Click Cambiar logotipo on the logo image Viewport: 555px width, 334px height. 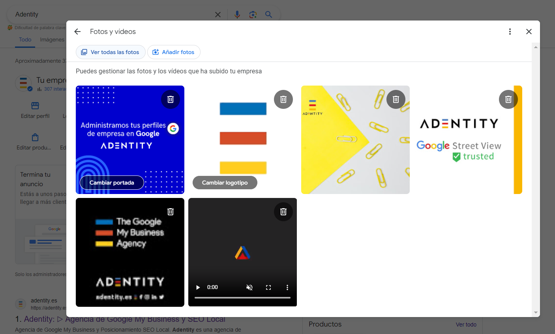(x=225, y=183)
